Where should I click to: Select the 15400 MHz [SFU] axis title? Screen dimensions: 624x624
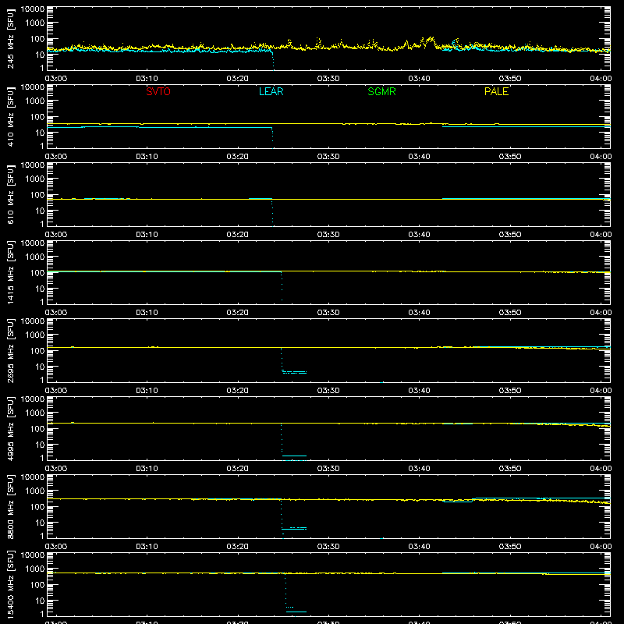10,584
